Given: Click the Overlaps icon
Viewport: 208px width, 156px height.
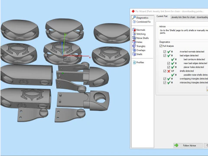Looking at the screenshot, I should click(x=134, y=50).
